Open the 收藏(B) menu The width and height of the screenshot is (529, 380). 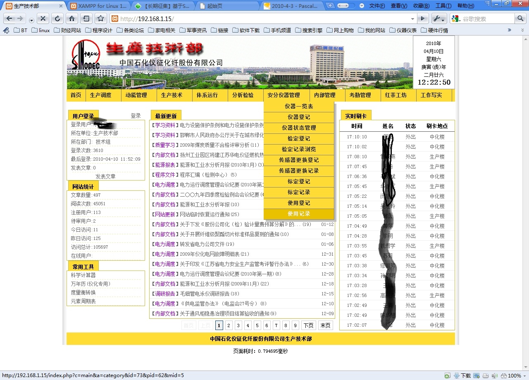[x=421, y=6]
